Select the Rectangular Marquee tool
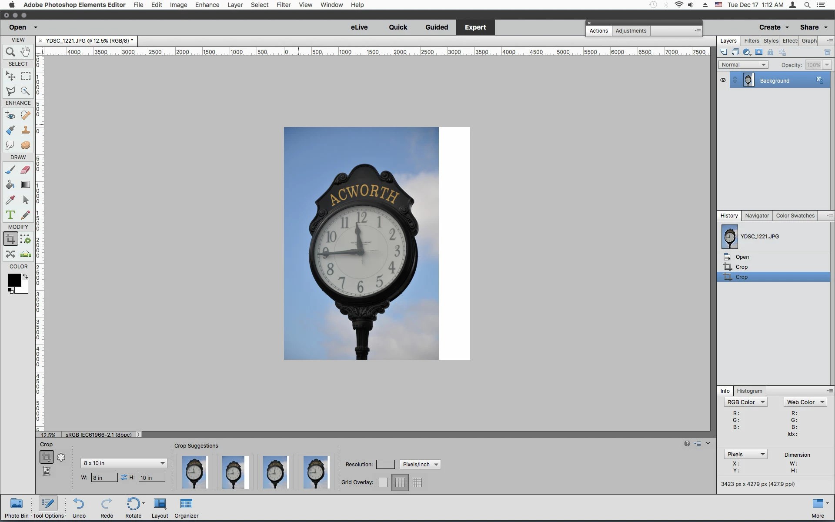This screenshot has width=835, height=522. [x=26, y=76]
